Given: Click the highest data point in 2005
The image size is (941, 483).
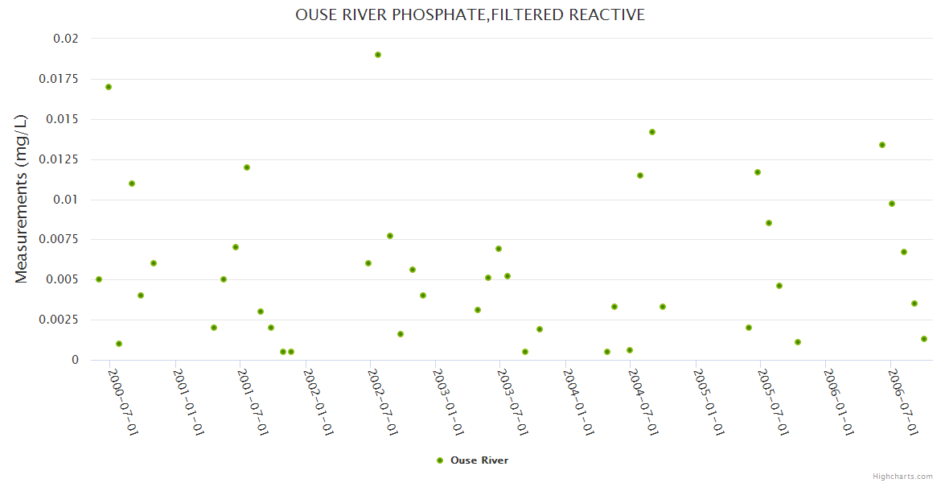Looking at the screenshot, I should tap(758, 172).
